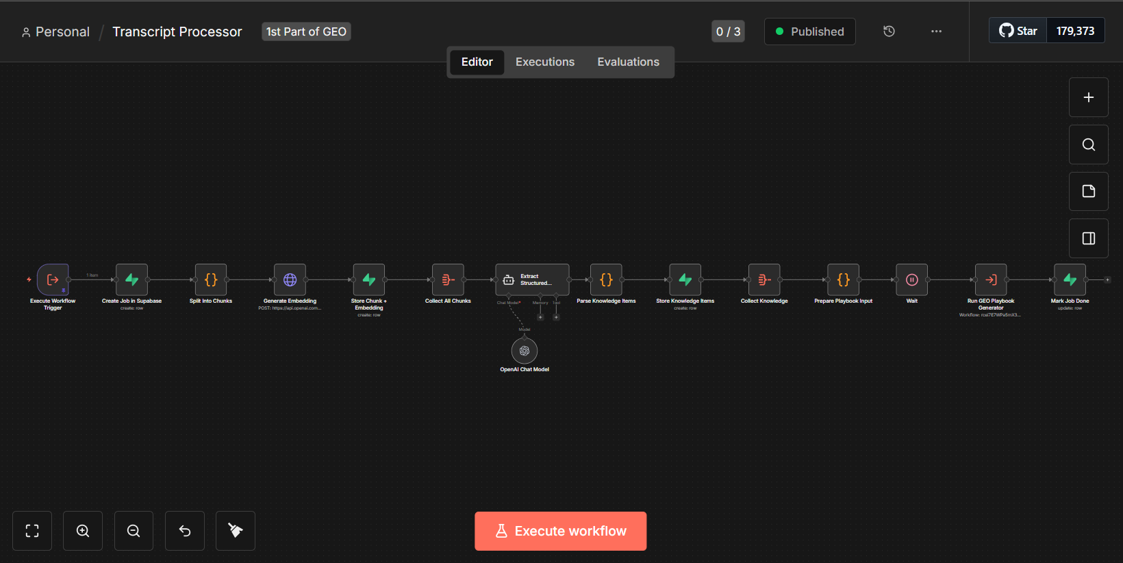Toggle the side panel layout button

[1088, 238]
